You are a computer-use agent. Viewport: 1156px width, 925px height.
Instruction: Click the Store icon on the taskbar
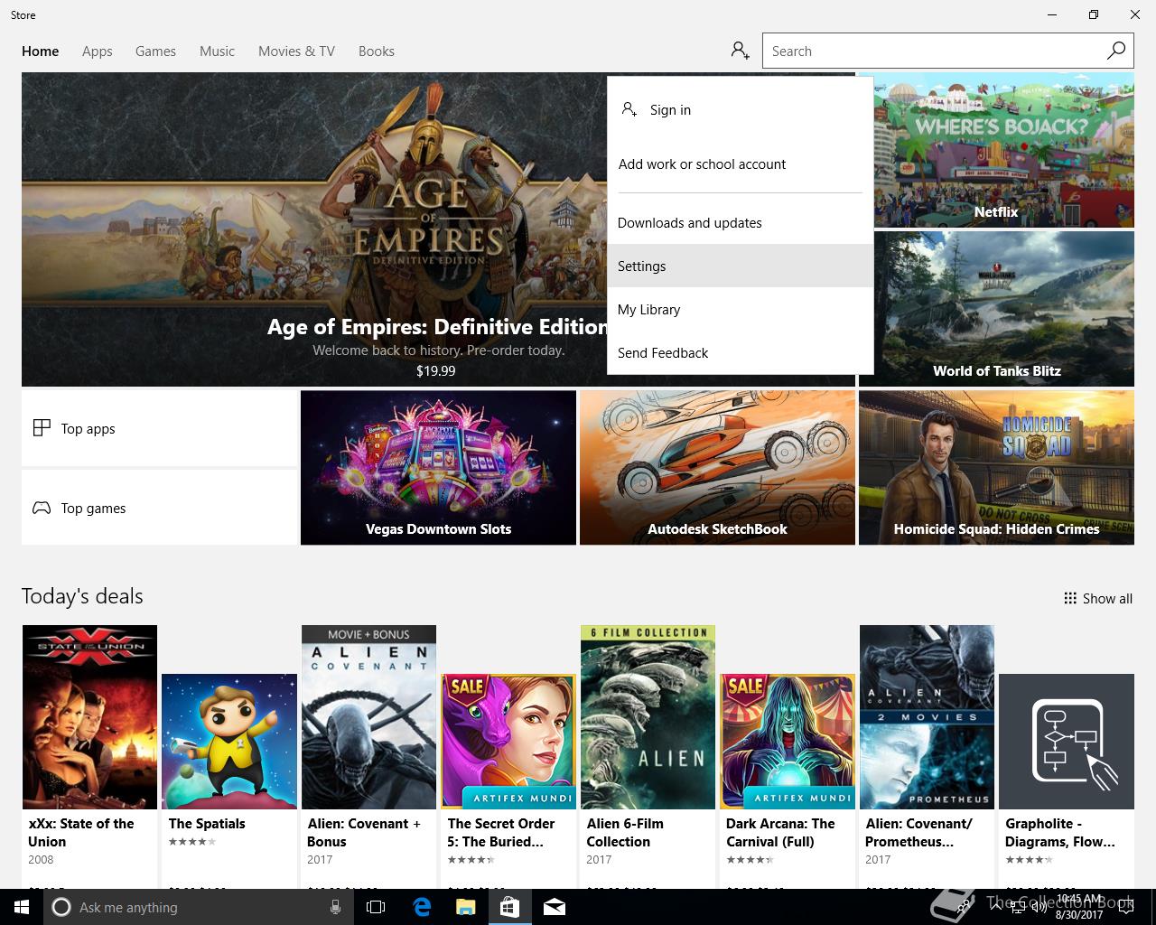point(509,907)
